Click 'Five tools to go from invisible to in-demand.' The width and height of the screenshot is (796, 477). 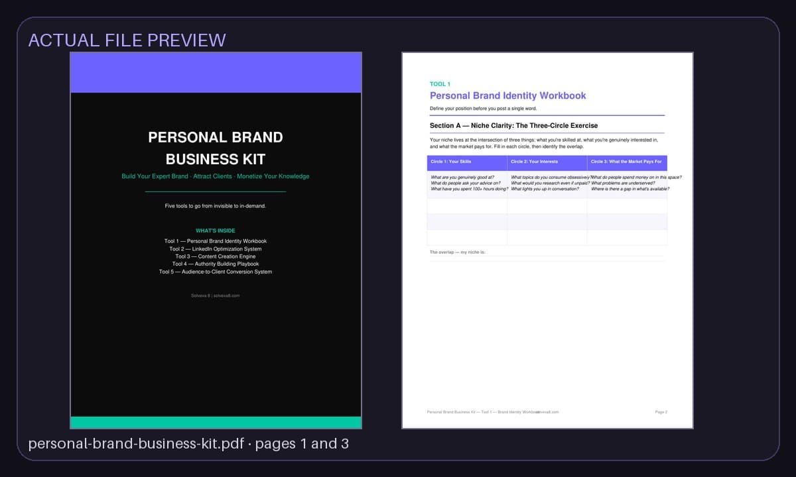coord(216,206)
